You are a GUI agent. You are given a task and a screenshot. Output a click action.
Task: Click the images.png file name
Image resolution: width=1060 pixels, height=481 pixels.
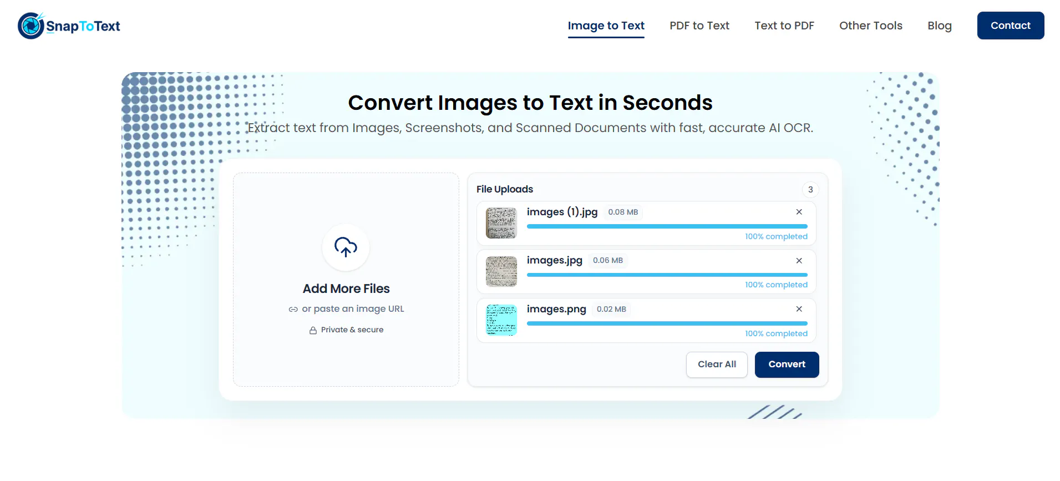pyautogui.click(x=556, y=309)
